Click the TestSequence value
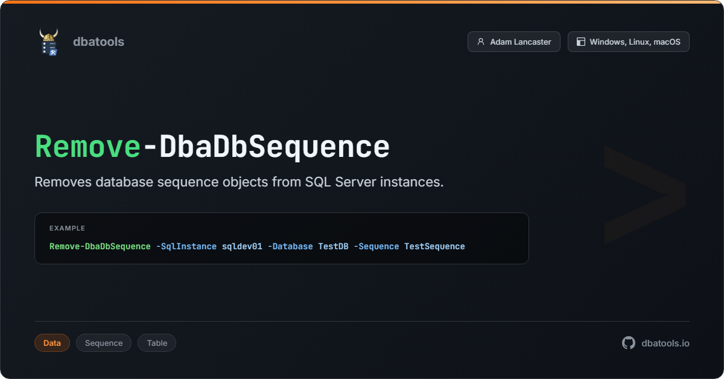724x379 pixels. pyautogui.click(x=434, y=246)
